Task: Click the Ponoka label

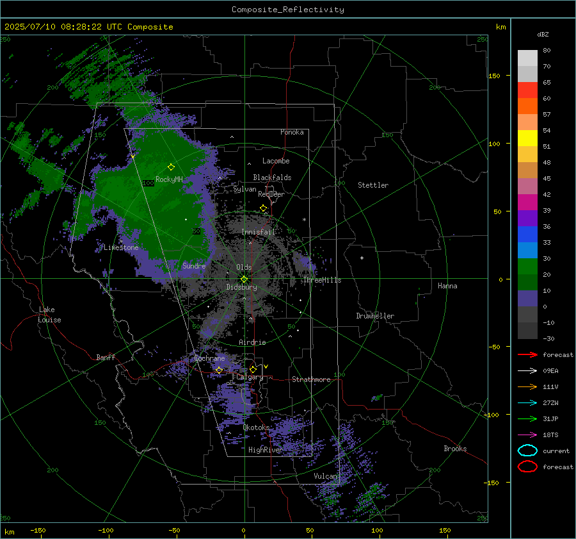Action: [x=292, y=132]
